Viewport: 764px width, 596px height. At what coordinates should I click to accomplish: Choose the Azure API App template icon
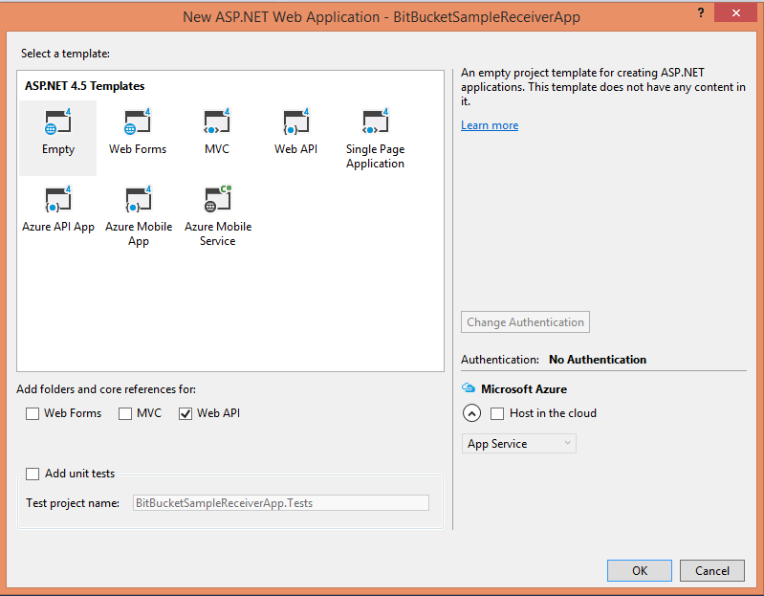click(58, 199)
